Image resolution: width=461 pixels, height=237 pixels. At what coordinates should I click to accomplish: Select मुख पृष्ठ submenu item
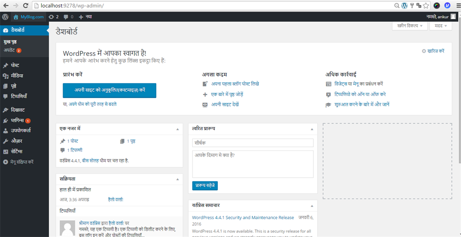pos(10,42)
